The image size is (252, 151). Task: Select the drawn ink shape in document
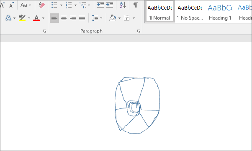point(137,105)
